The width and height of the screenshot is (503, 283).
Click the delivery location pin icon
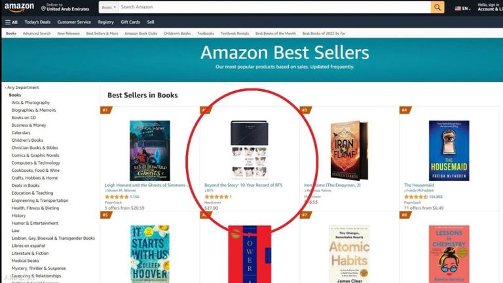pos(43,9)
